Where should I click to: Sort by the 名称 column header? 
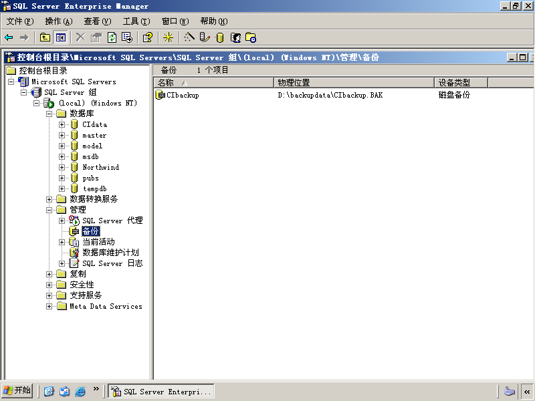(x=214, y=83)
